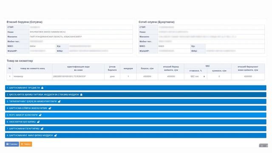Click the buyer's empty Х/р account field
272x153 pixels.
point(235,46)
